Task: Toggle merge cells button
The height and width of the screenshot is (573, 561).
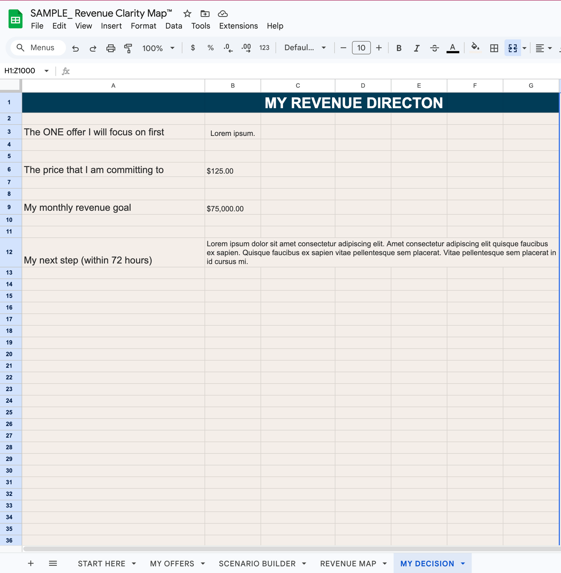Action: (512, 48)
